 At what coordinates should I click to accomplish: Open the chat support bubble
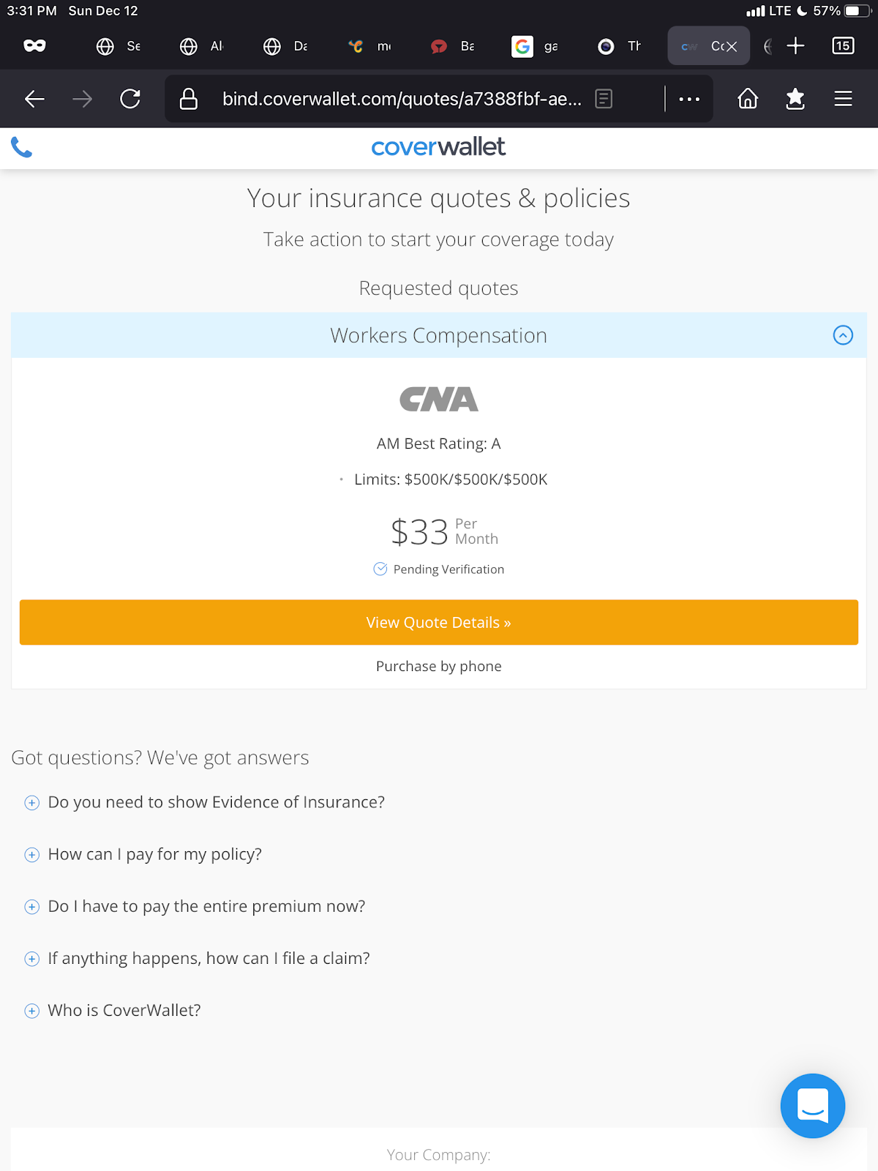click(x=812, y=1105)
